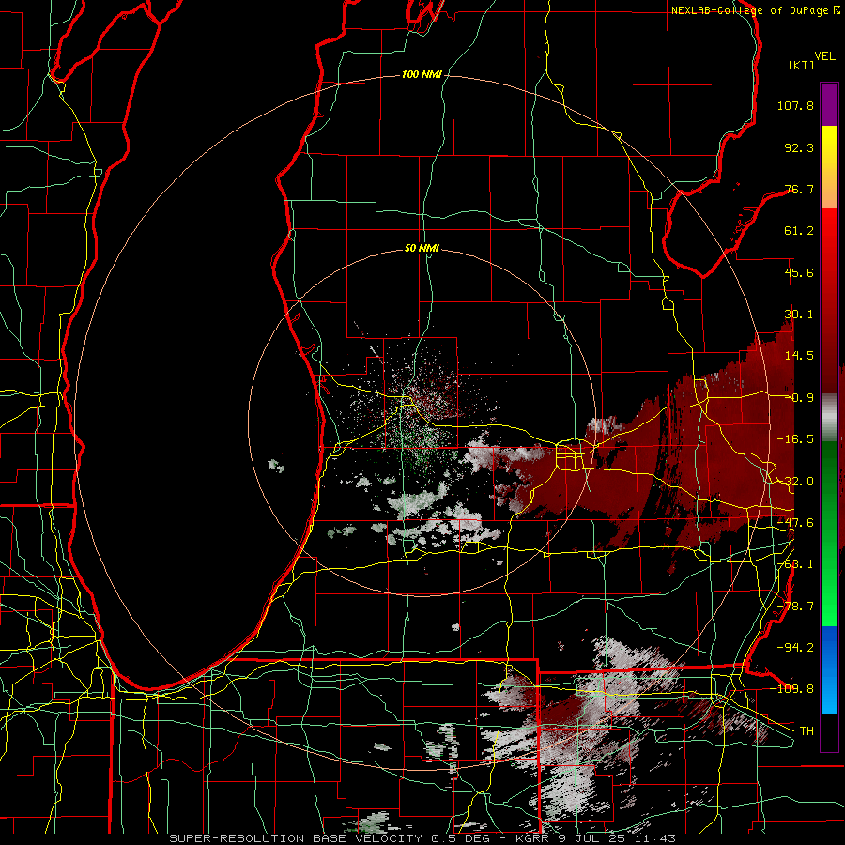Click the VEL legend title
845x845 pixels.
(x=824, y=56)
